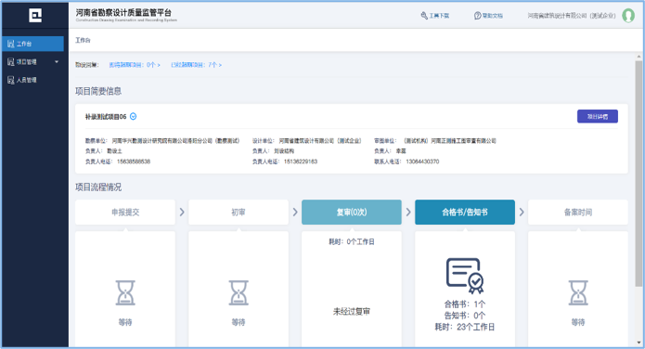This screenshot has width=645, height=349.
Task: Click the arrow before 备案时间 step
Action: pyautogui.click(x=522, y=212)
